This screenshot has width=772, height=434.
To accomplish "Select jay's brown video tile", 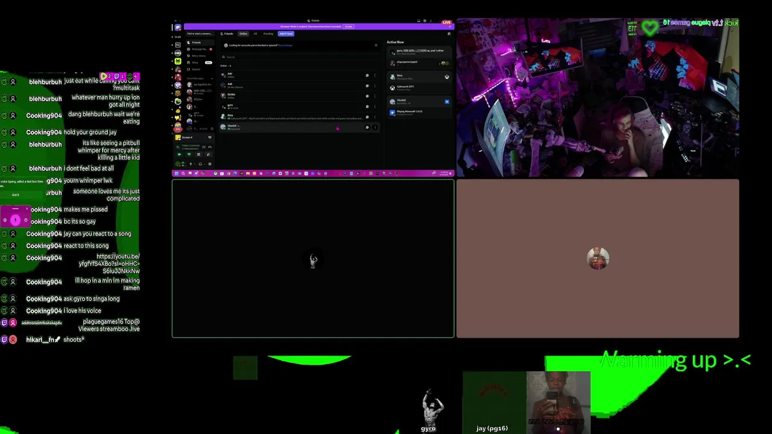I will (x=598, y=259).
